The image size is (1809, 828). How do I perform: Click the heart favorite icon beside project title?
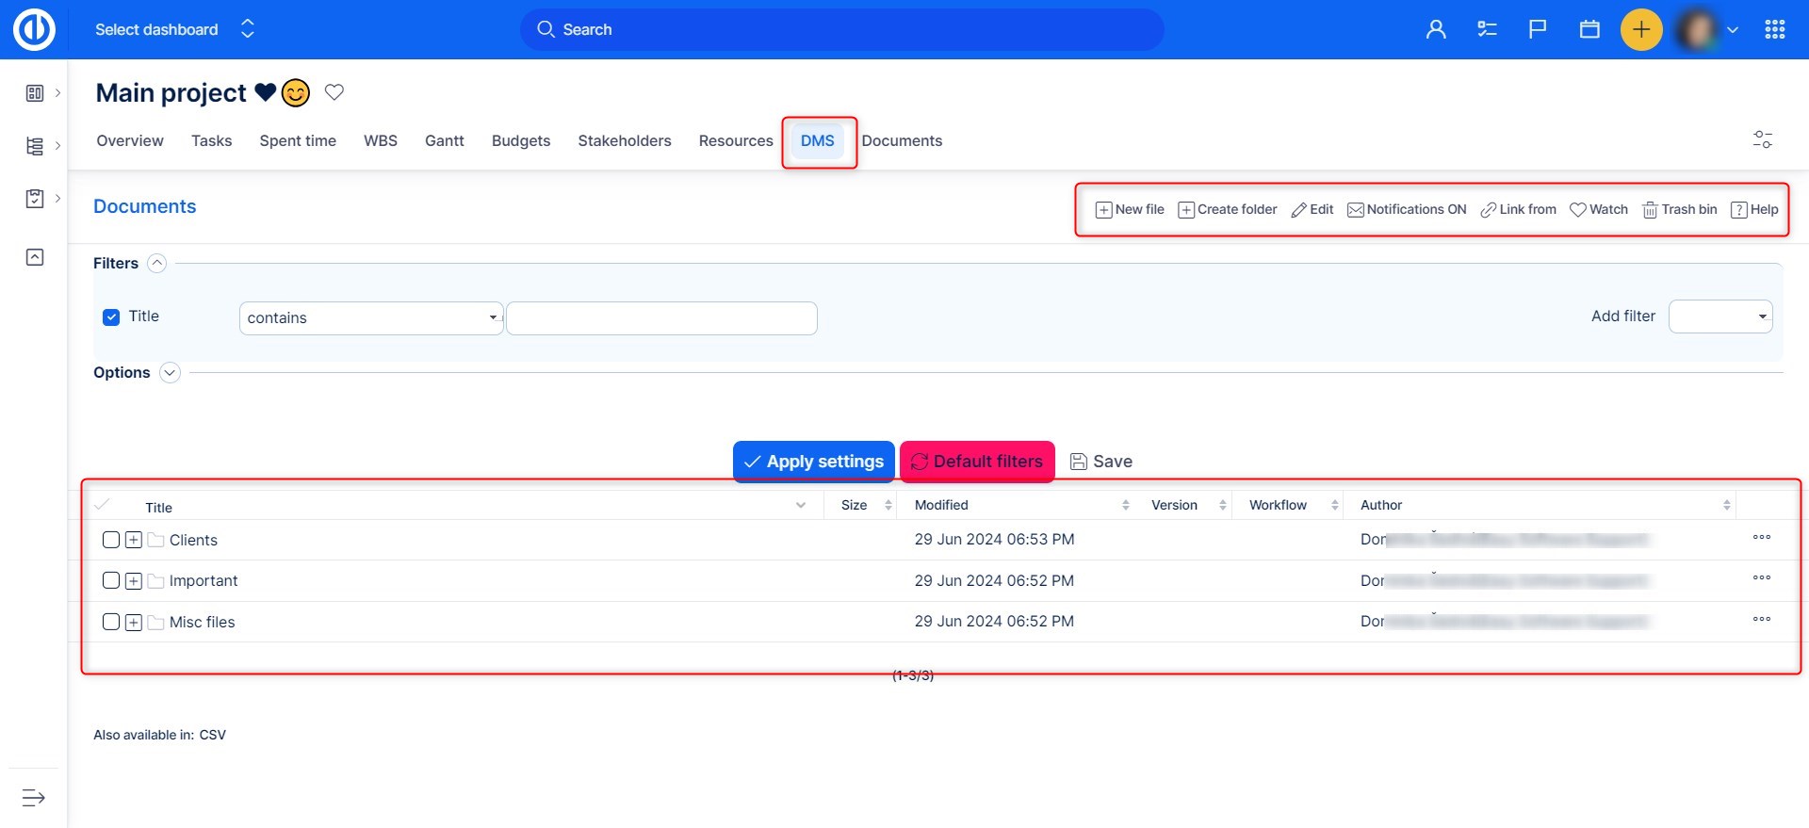point(334,92)
